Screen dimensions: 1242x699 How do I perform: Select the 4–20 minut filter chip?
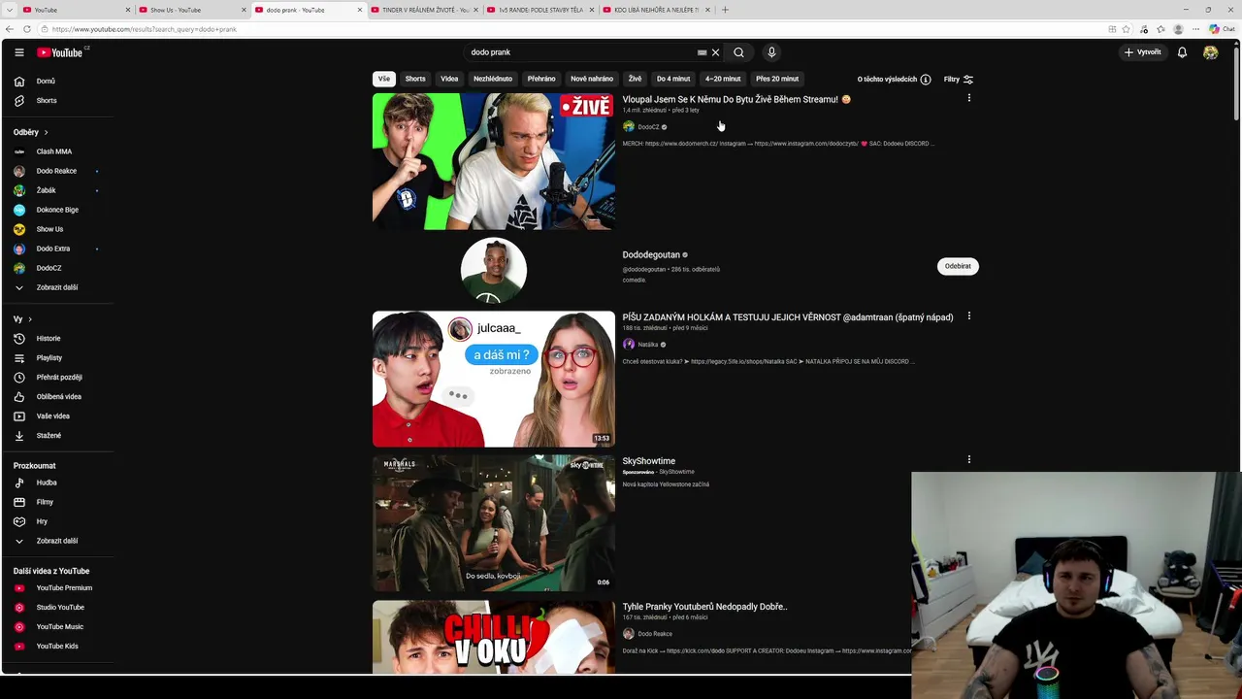(x=723, y=79)
